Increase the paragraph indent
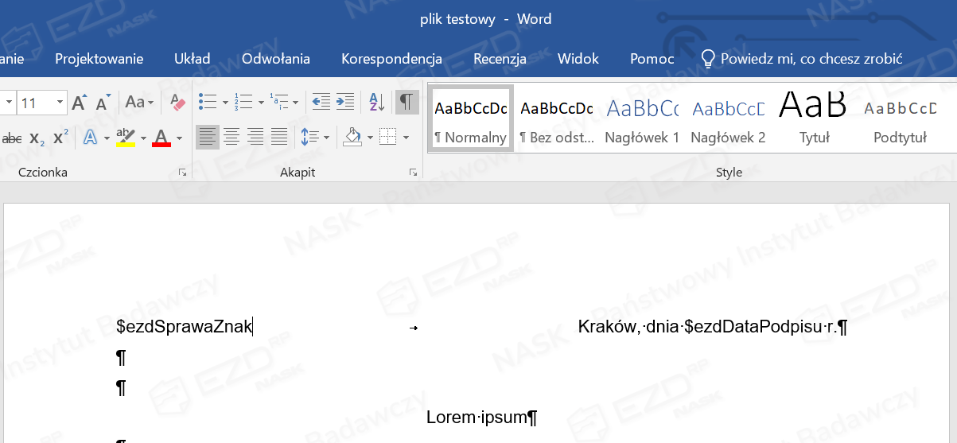This screenshot has height=443, width=957. pyautogui.click(x=344, y=103)
